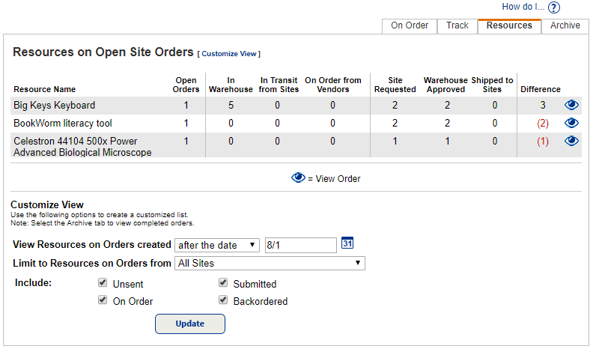View order for Big Keys Keyboard

pos(571,105)
